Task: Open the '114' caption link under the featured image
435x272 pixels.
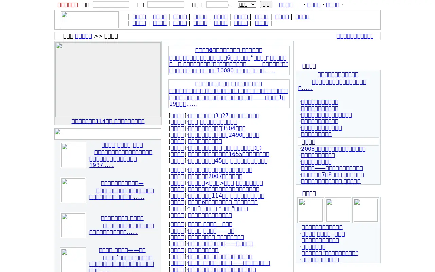Action: [108, 121]
